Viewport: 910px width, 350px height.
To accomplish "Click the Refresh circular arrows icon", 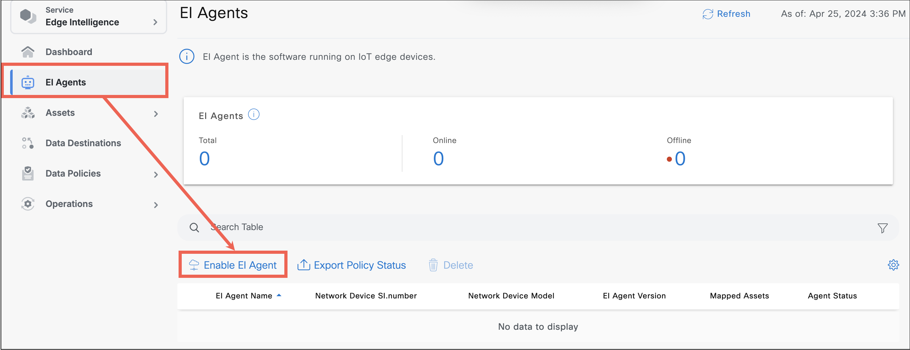I will pyautogui.click(x=708, y=14).
